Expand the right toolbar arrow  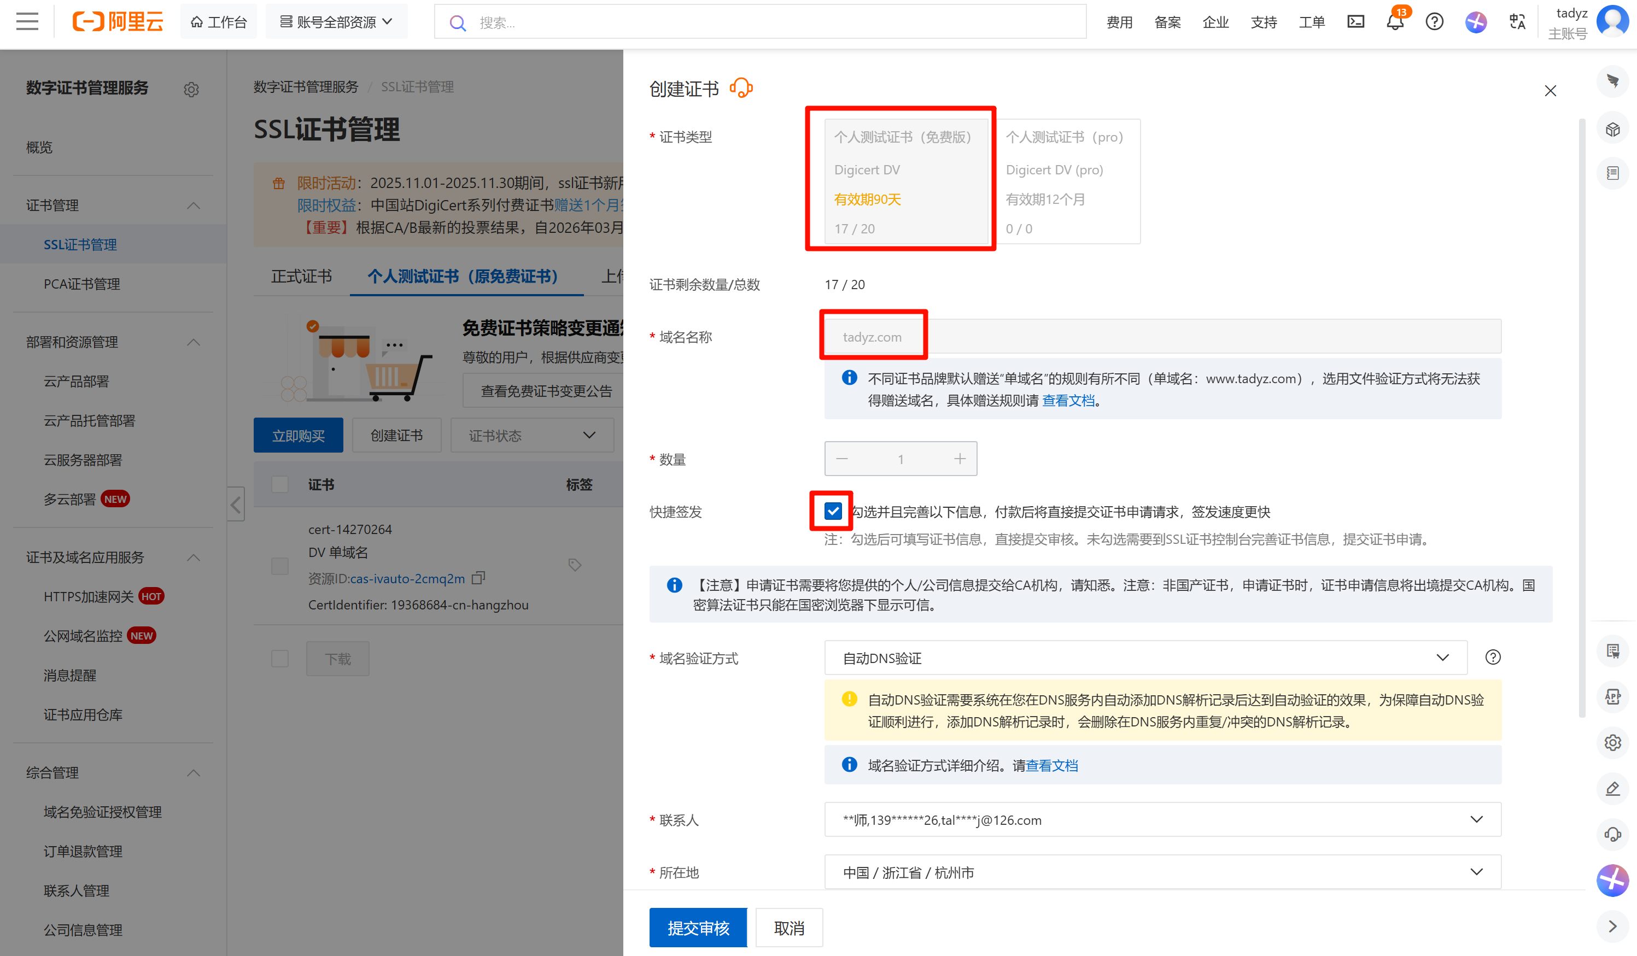[x=1613, y=926]
